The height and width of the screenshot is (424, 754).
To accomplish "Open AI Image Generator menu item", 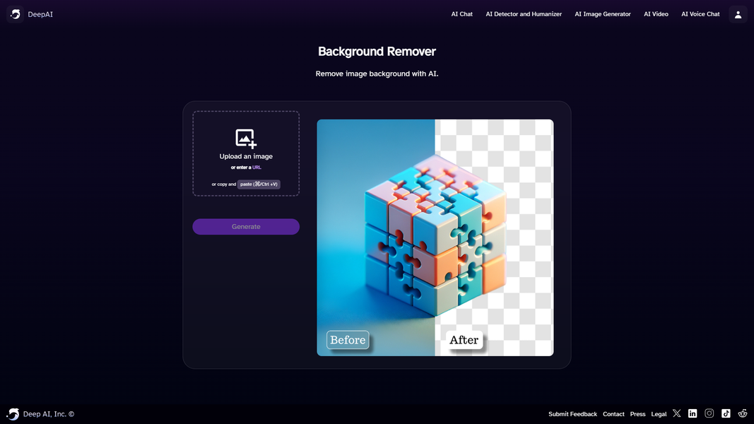I will pos(602,14).
